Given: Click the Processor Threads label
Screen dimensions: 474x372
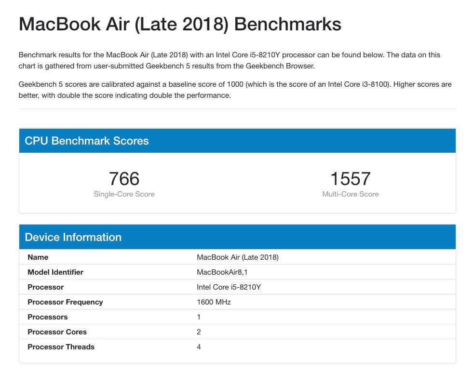Looking at the screenshot, I should [x=61, y=347].
